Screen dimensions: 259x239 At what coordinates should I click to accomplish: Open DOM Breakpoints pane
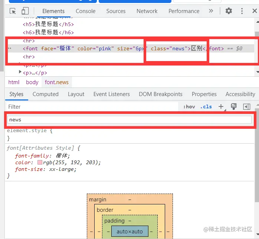(x=161, y=94)
